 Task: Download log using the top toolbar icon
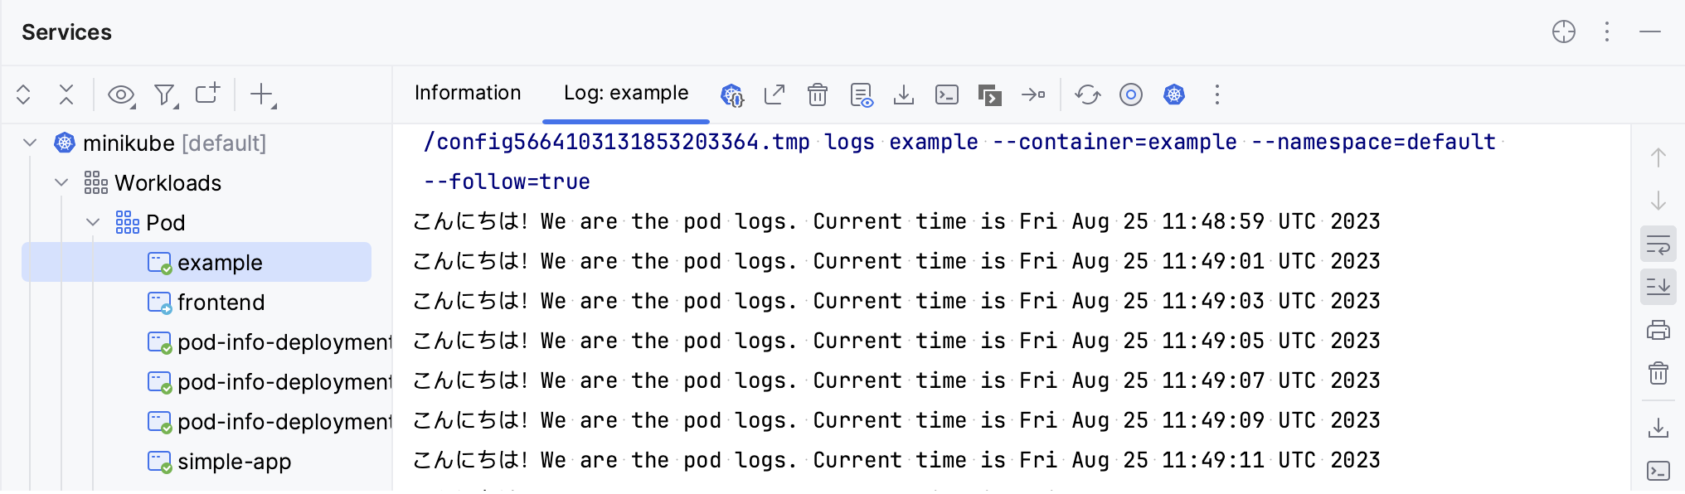click(x=904, y=94)
